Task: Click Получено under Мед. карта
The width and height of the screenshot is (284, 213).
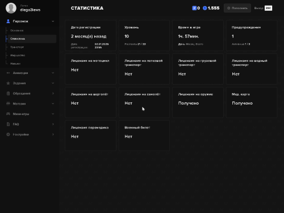Action: tap(242, 103)
